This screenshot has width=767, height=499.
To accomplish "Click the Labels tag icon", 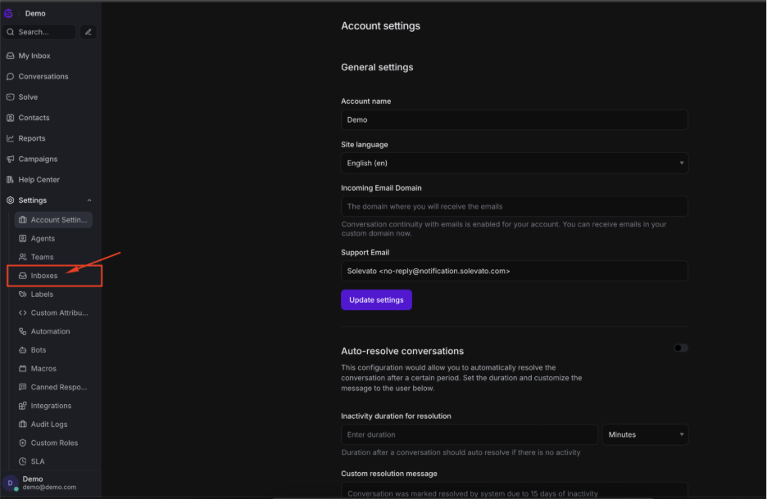I will click(22, 294).
